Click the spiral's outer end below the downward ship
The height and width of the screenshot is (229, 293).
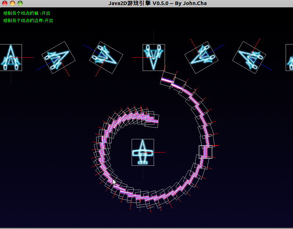(x=168, y=80)
